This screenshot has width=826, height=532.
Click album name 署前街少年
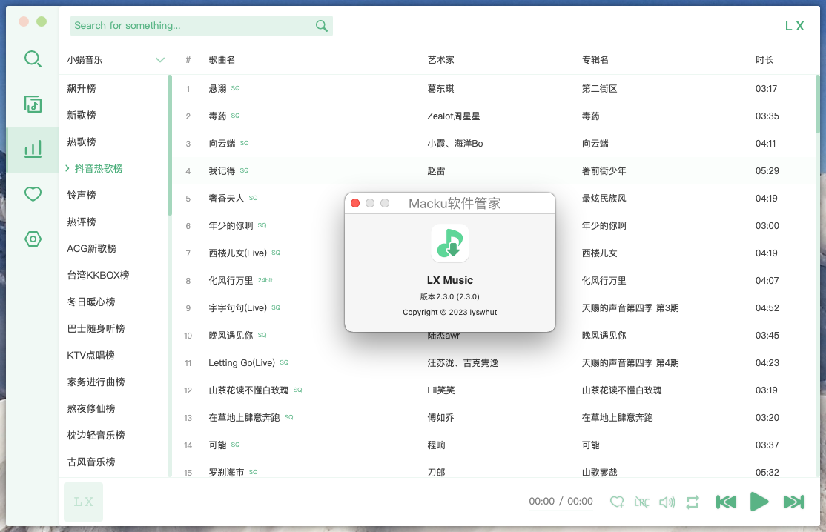(x=604, y=171)
